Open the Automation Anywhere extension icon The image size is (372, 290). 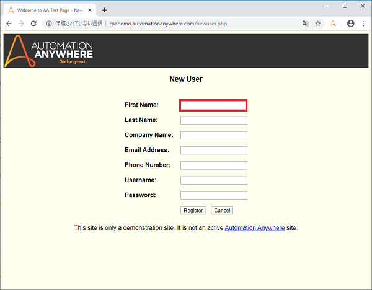333,24
